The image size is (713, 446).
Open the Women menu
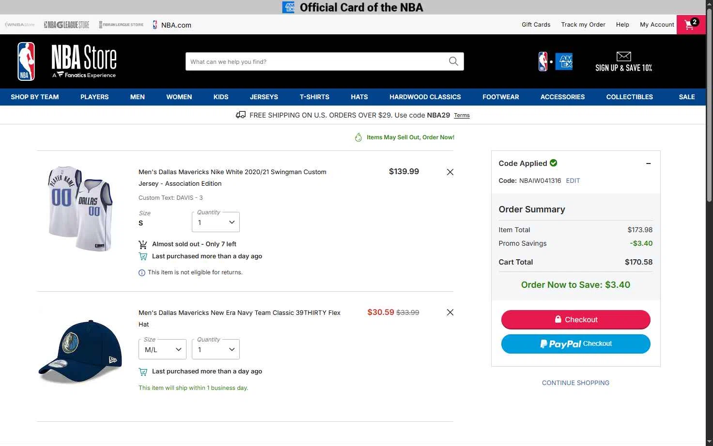[179, 97]
